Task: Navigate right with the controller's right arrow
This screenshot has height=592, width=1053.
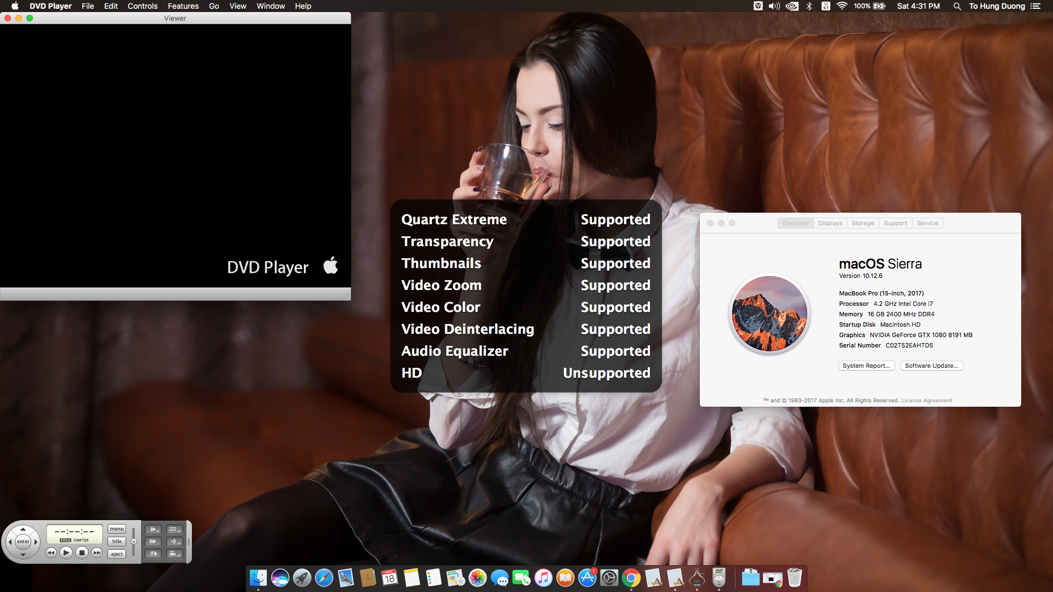Action: 36,542
